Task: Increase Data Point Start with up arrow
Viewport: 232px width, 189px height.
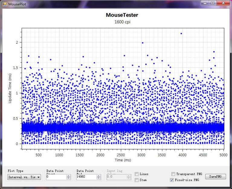Action: 69,176
